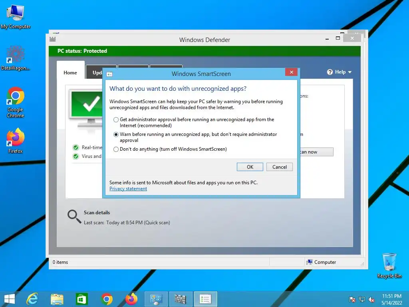
Task: Open the Privacy statement link
Action: tap(128, 189)
